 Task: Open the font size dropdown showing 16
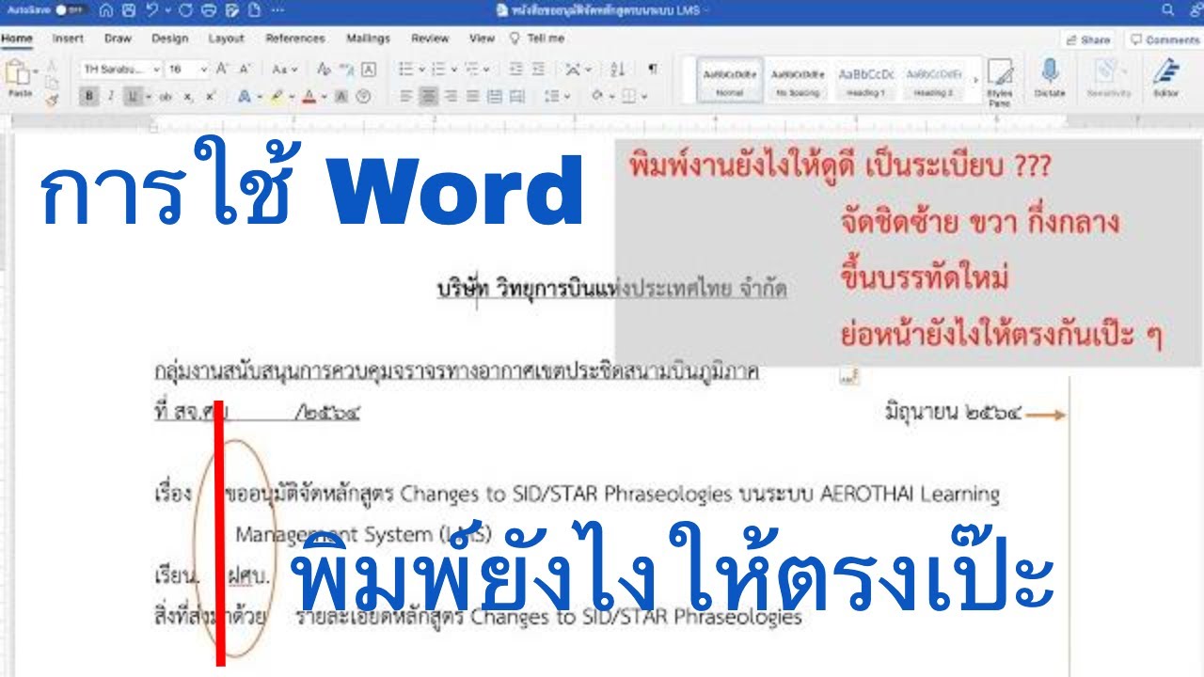click(x=187, y=69)
